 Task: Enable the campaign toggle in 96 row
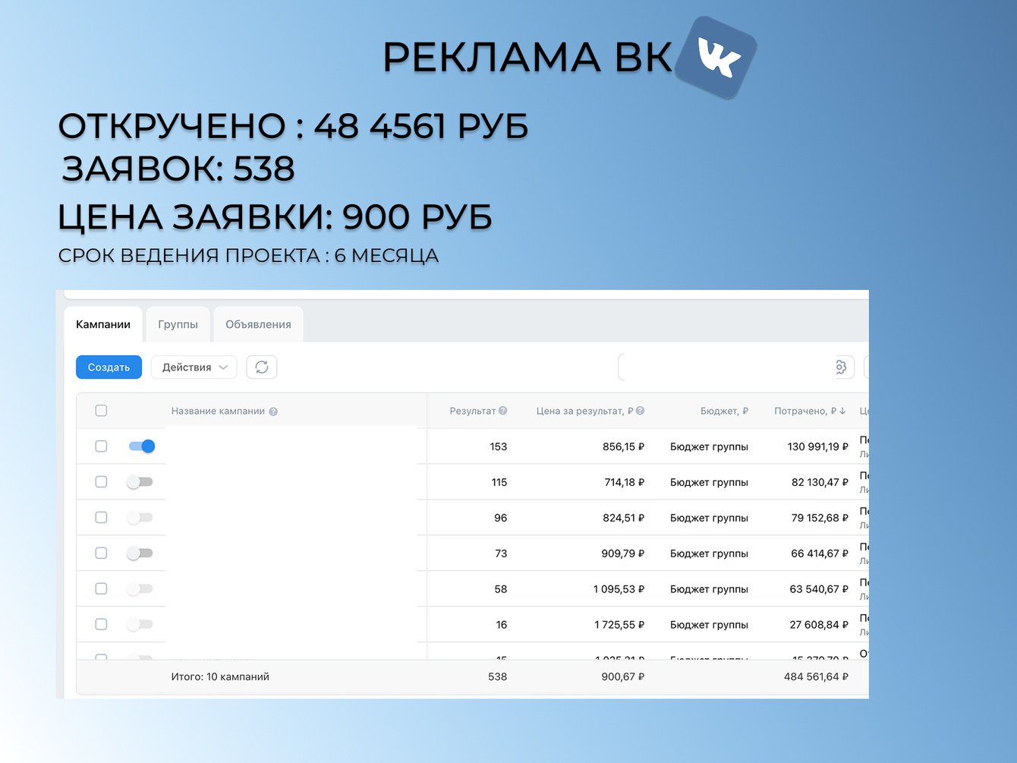140,518
